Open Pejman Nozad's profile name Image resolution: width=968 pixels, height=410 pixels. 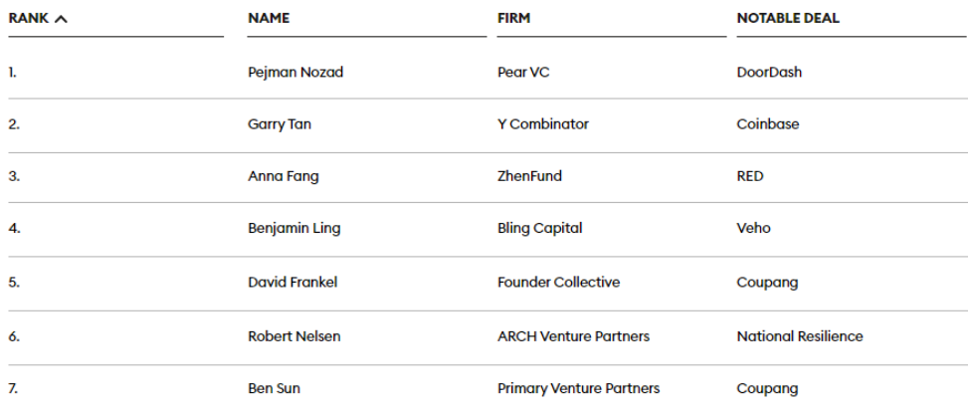click(x=295, y=73)
